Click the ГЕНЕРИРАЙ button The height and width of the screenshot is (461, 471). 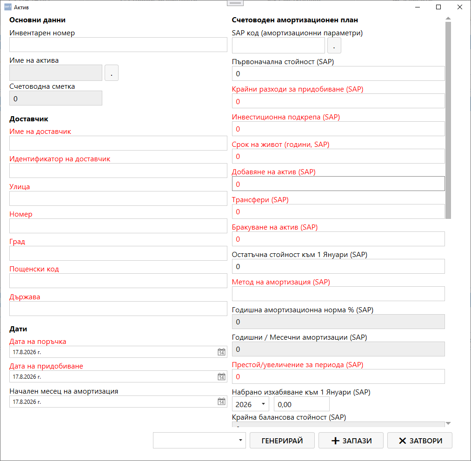[282, 440]
